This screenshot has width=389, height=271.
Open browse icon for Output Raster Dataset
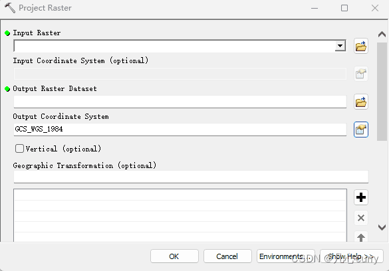pyautogui.click(x=360, y=102)
